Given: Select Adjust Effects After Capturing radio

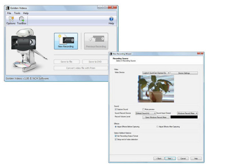Looking at the screenshot, I should (157, 127).
